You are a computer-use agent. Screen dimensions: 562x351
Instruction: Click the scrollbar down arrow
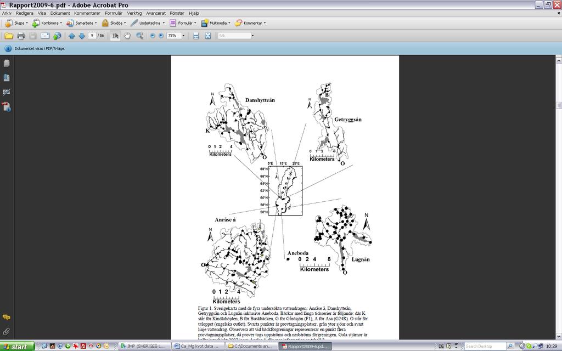point(559,336)
